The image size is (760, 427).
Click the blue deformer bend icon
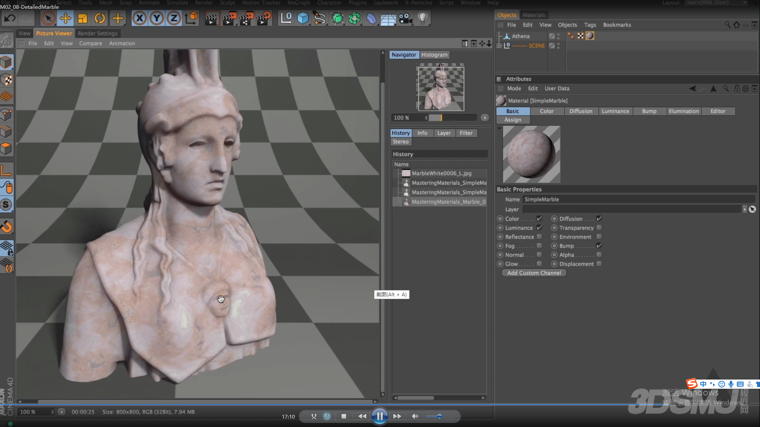371,18
